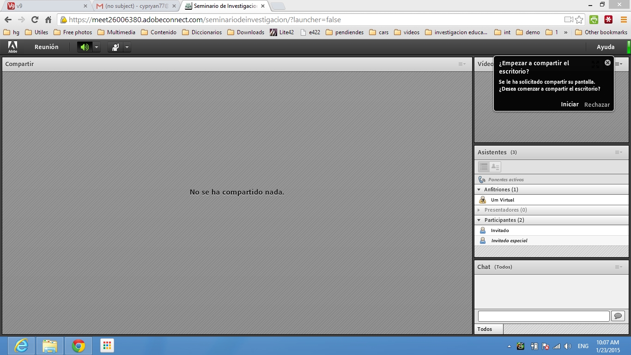Viewport: 631px width, 355px height.
Task: Open the Asistentes pod options menu
Action: 619,152
